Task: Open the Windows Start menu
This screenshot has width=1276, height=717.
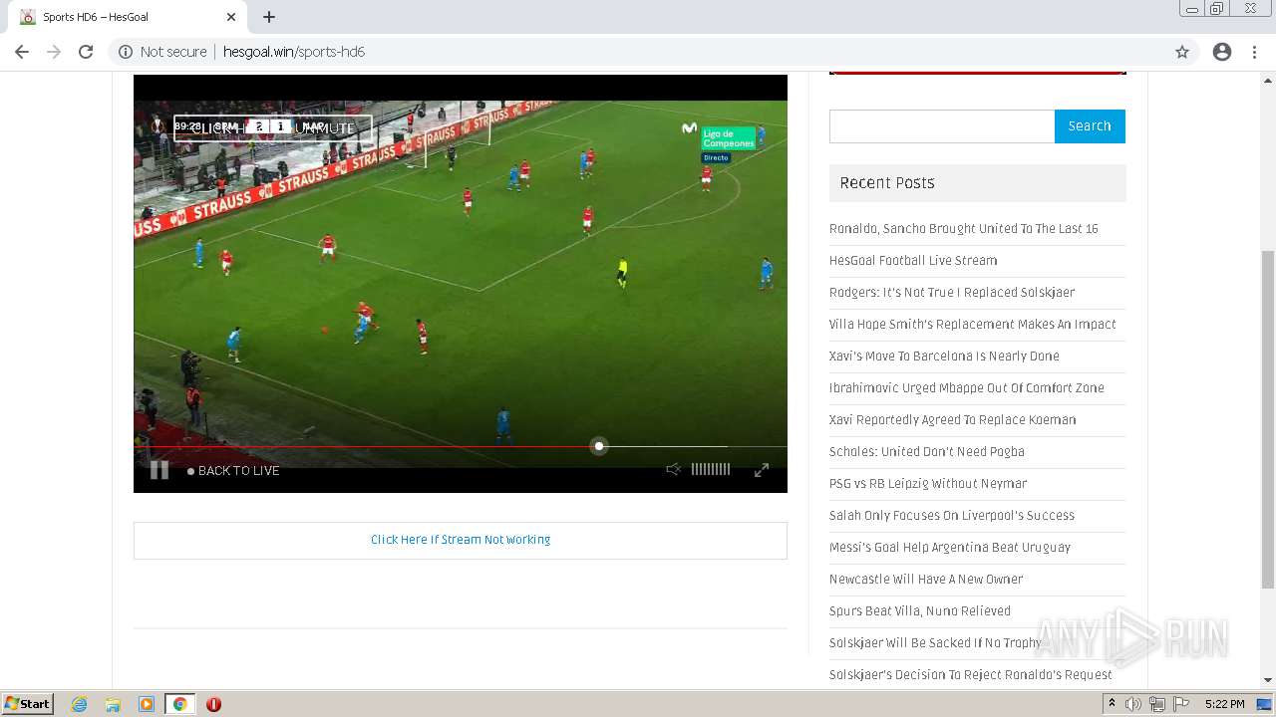Action: (27, 704)
